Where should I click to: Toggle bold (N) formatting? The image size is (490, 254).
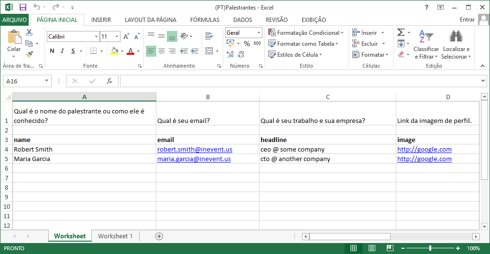(52, 51)
